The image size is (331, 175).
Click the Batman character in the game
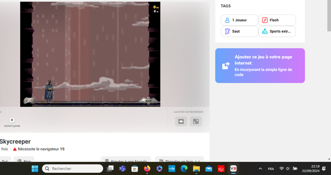tap(49, 91)
